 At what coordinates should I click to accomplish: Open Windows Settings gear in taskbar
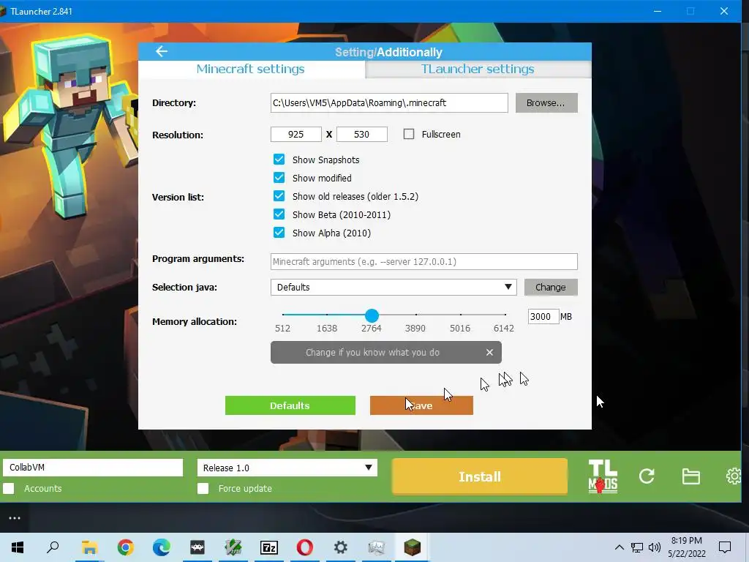pos(341,547)
